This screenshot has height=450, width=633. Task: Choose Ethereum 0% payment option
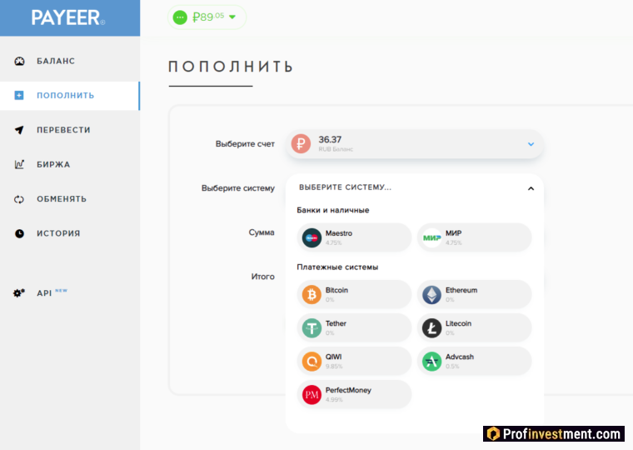[475, 295]
